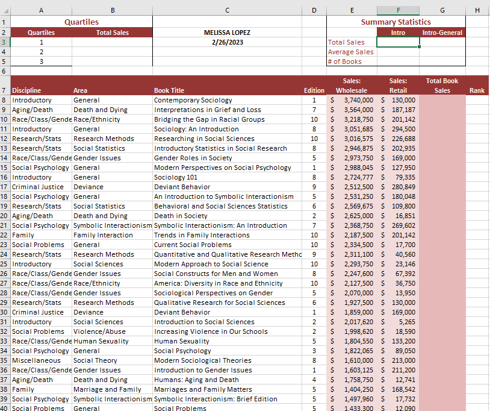Click the Select All corner triangle
Viewport: 490px width, 411px height.
tap(5, 11)
